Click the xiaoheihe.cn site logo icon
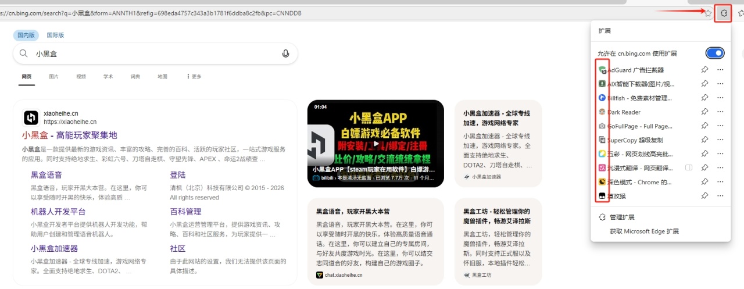The height and width of the screenshot is (289, 744). click(x=31, y=118)
